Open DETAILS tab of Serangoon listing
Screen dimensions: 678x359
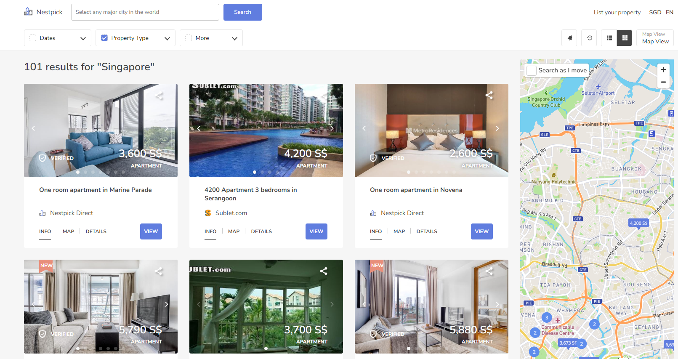(x=261, y=231)
